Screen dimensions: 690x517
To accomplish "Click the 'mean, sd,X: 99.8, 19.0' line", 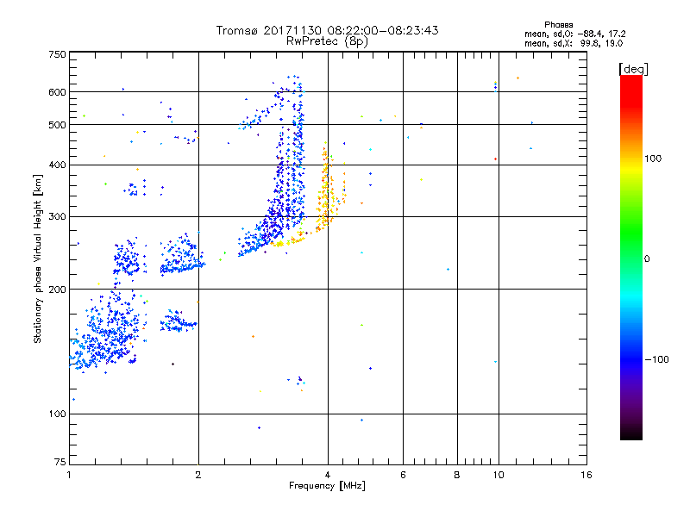I will click(574, 43).
